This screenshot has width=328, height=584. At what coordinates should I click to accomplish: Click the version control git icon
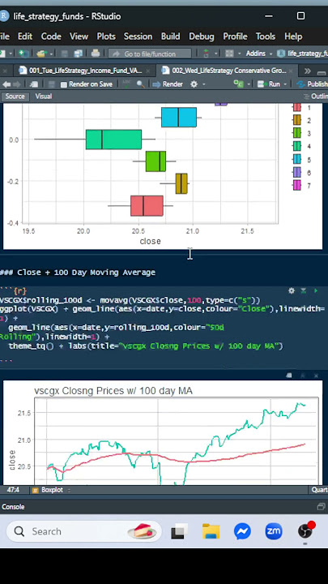206,54
